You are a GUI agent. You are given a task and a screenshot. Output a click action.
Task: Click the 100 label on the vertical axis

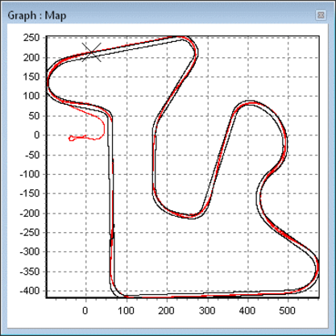(31, 96)
